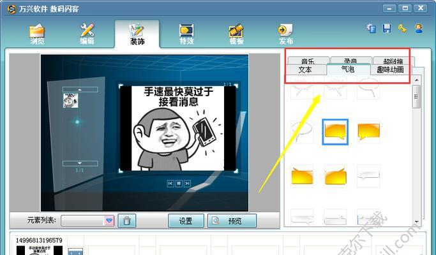Close the 数码闪客 window

click(x=421, y=8)
